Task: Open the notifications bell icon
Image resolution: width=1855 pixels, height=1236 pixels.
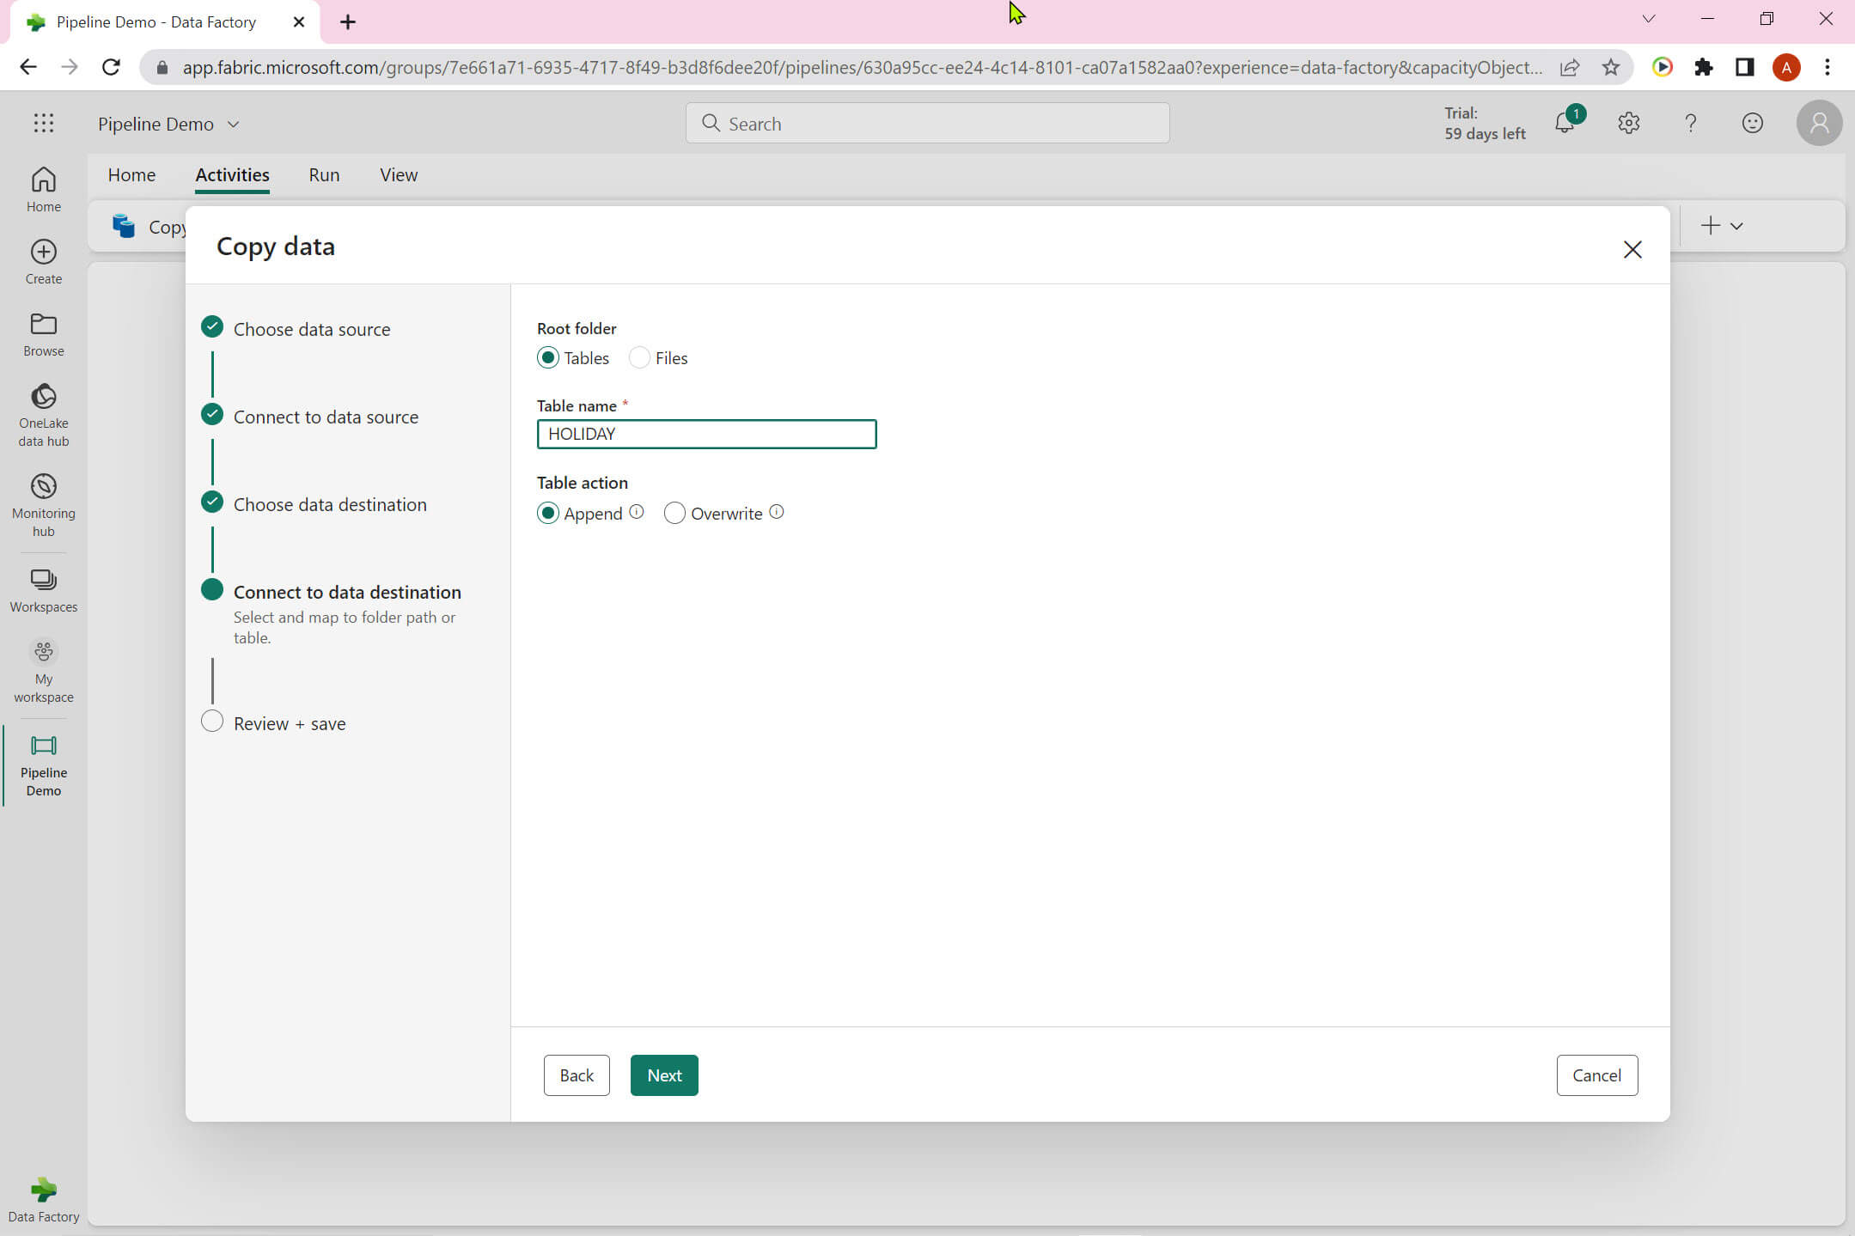Action: [1565, 124]
